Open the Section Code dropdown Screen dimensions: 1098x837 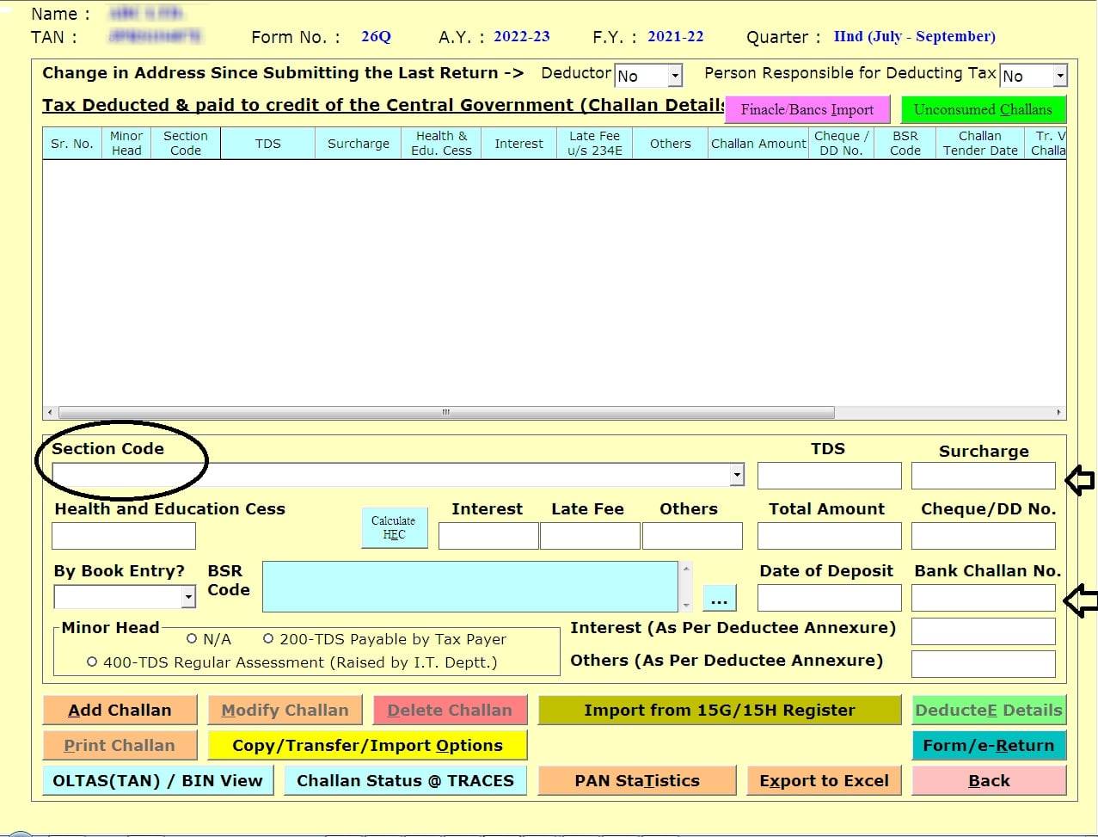click(x=736, y=475)
